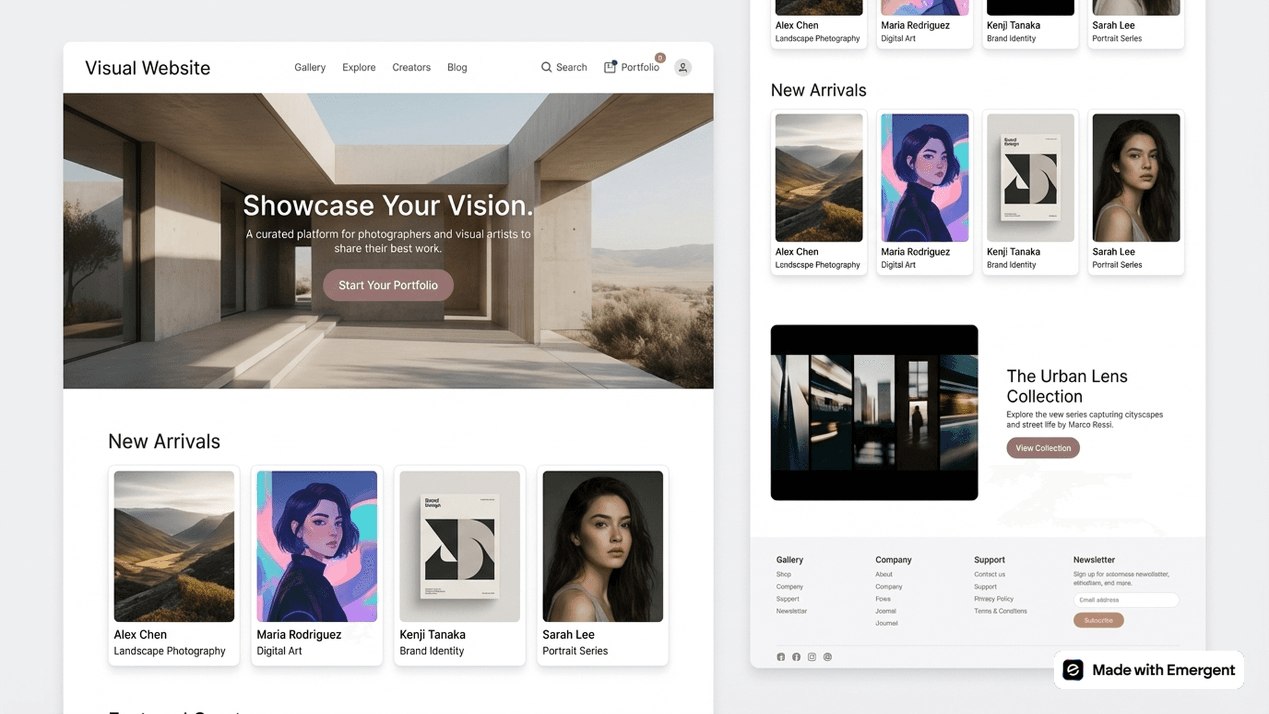Click the Search magnifier icon
Screen dimensions: 1269x714
(547, 67)
